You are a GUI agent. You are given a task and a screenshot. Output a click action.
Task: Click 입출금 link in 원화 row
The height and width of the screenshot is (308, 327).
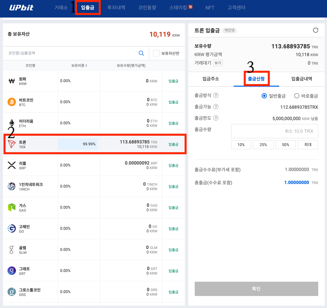pos(173,81)
